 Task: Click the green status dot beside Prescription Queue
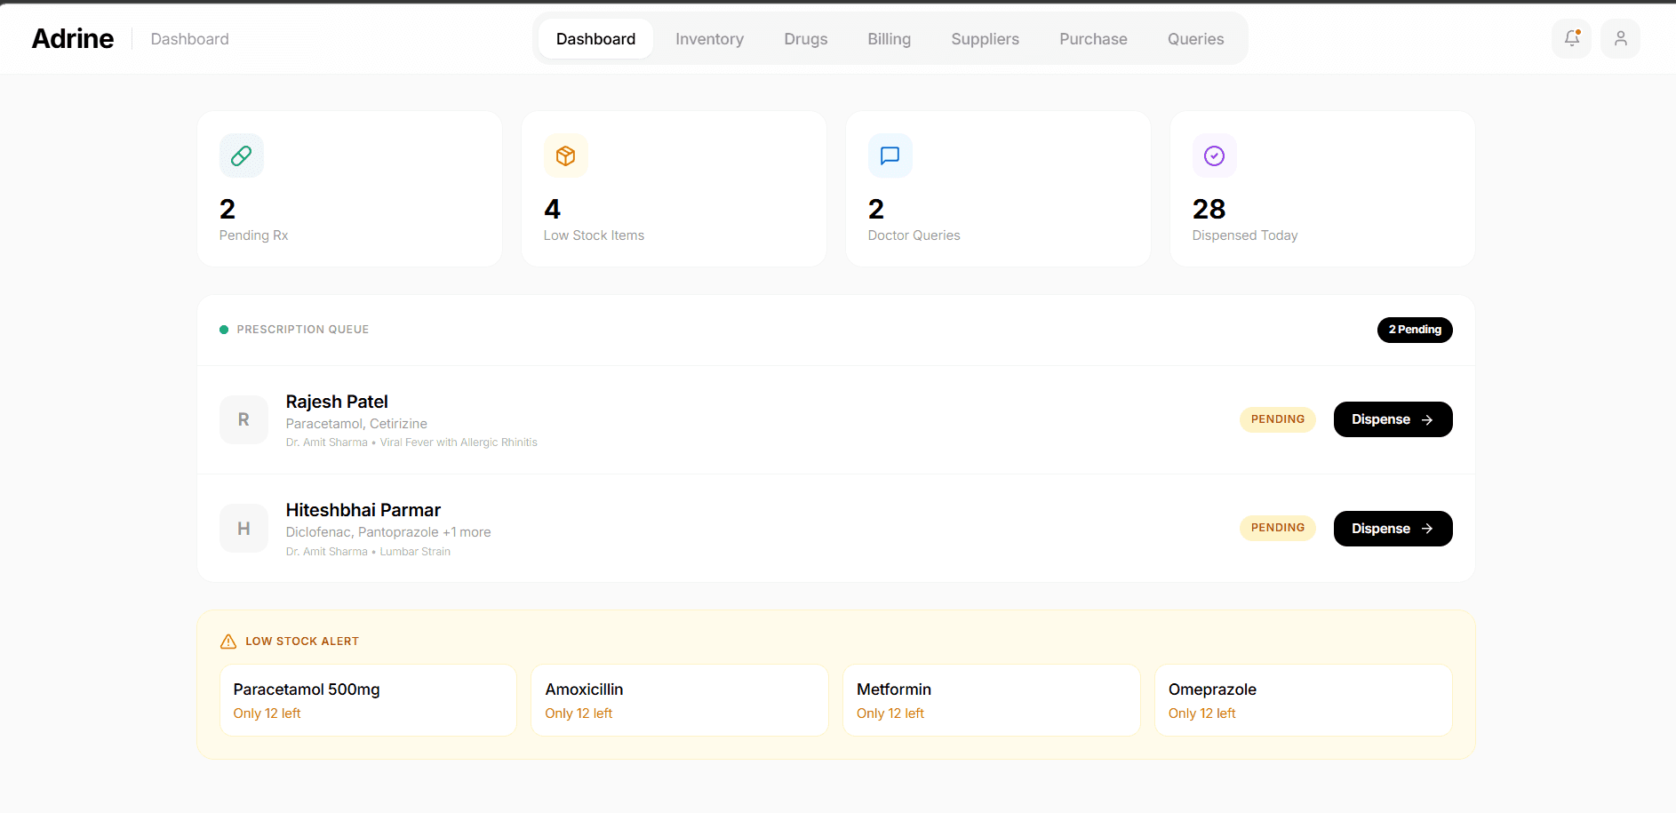click(224, 329)
